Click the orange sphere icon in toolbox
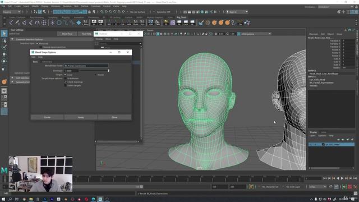The width and height of the screenshot is (359, 202). coord(4,82)
